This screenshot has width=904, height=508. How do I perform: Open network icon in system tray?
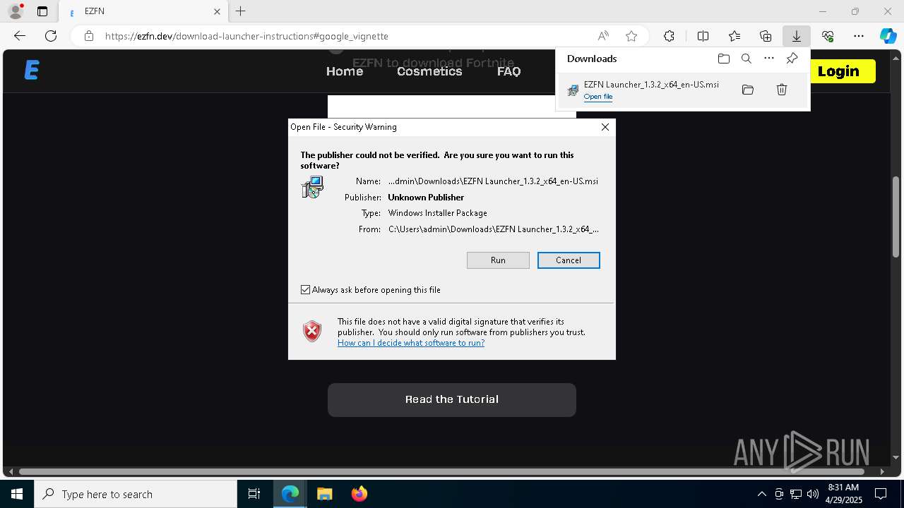(796, 494)
